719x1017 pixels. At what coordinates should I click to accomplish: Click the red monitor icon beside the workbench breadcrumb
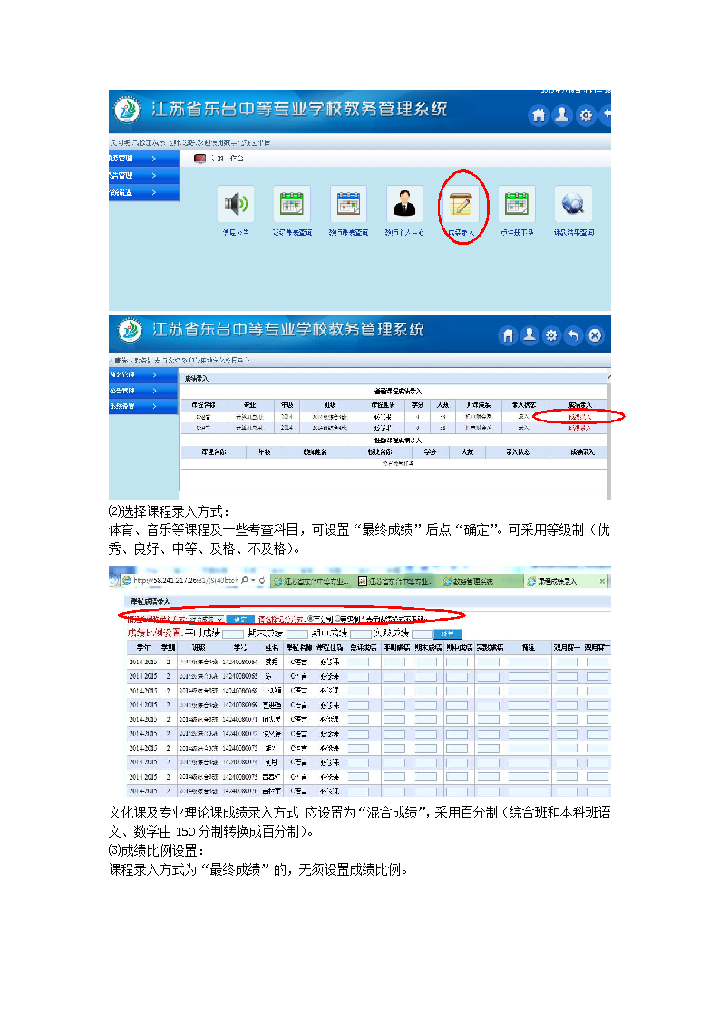199,159
